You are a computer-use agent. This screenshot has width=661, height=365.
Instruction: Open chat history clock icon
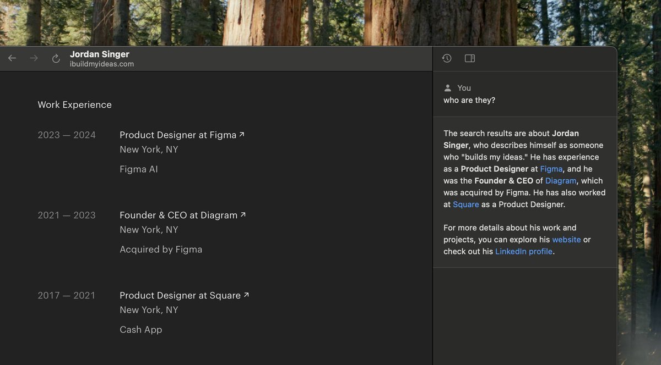click(x=447, y=58)
